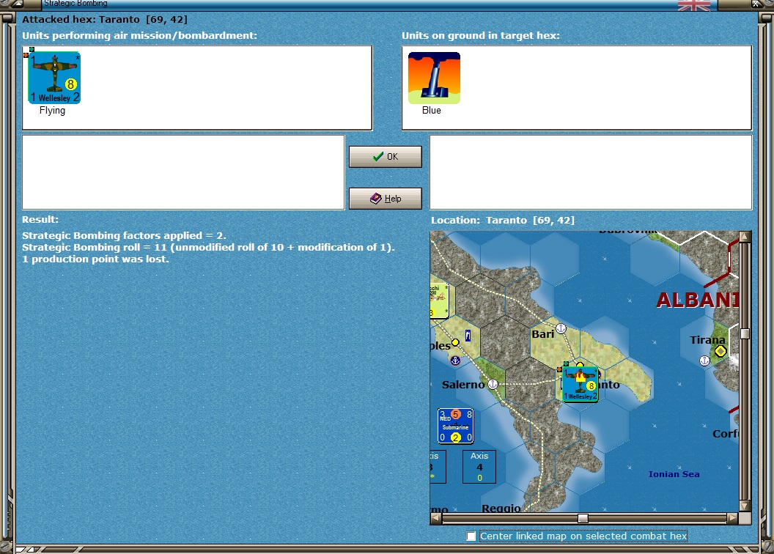Click the Salerno label on map
The image size is (774, 554).
point(463,384)
